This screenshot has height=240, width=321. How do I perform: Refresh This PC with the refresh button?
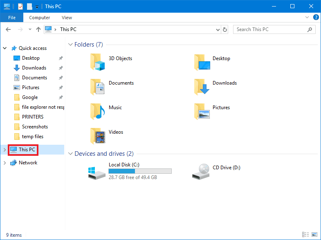click(x=225, y=30)
